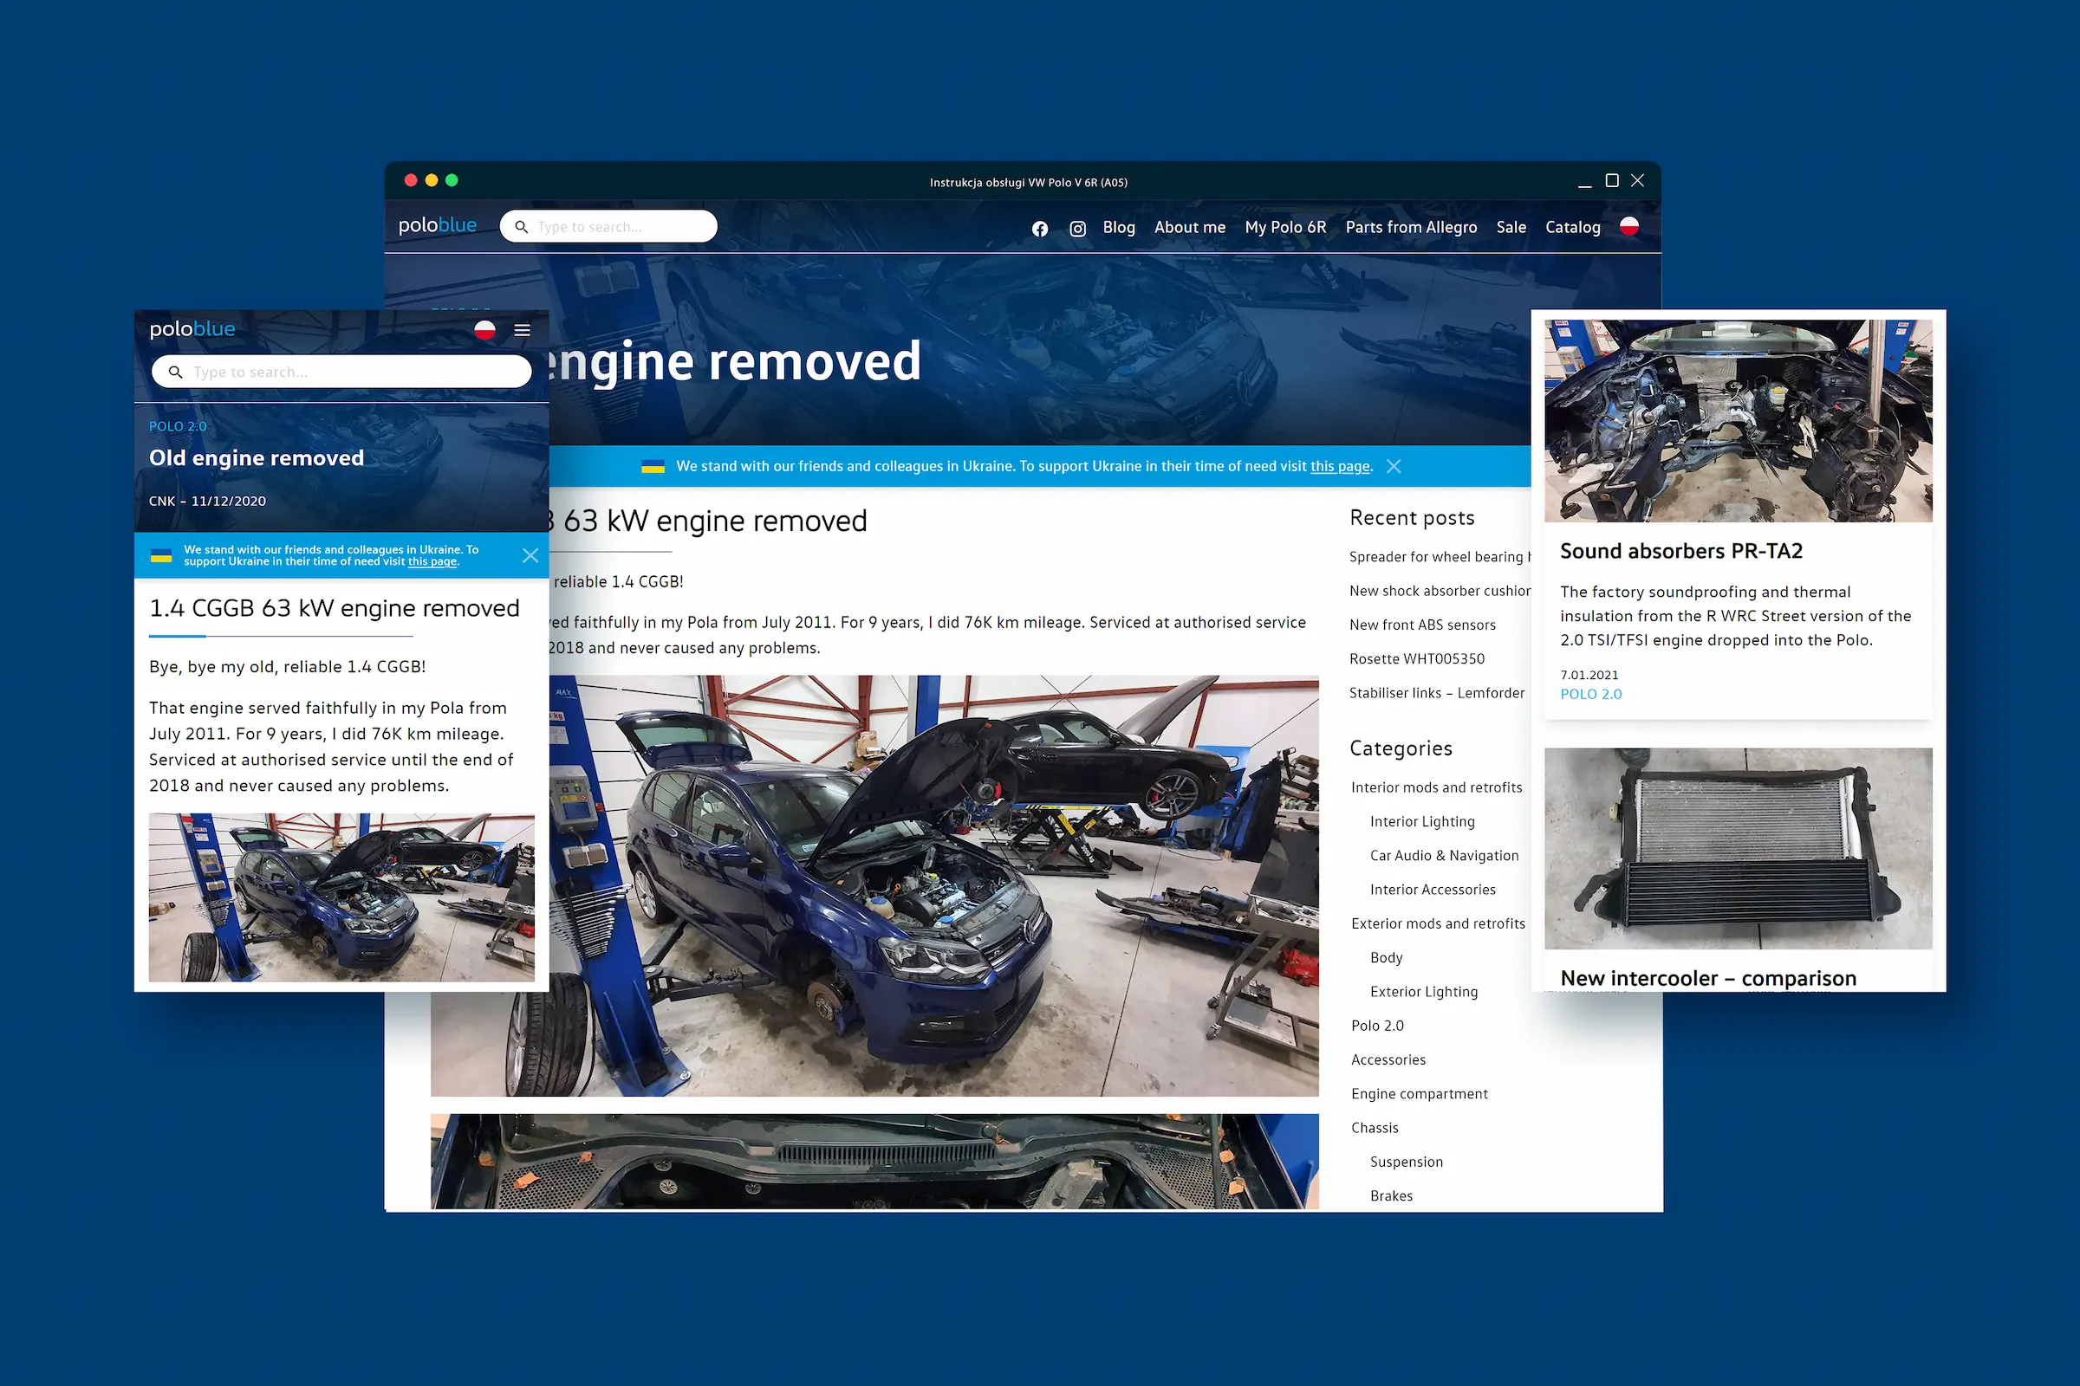
Task: Expand the Exterior mods and retrofits category
Action: click(1436, 923)
